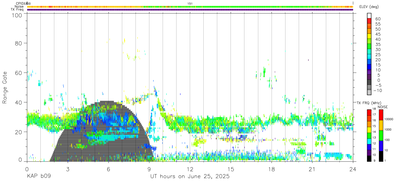Select the blue 10–15 ELEV color bar segment
The height and width of the screenshot is (183, 397).
coord(369,67)
